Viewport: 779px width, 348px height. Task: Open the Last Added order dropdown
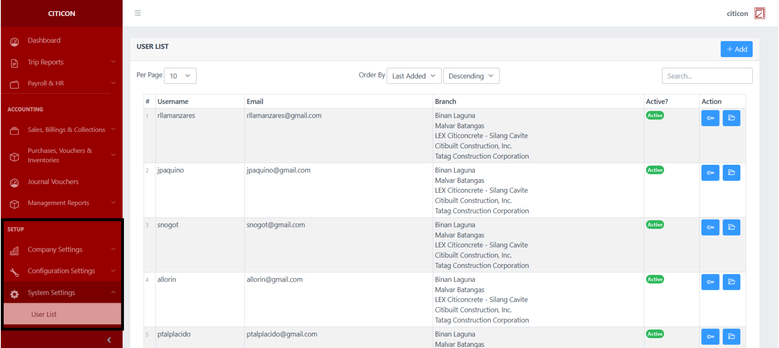(x=414, y=76)
